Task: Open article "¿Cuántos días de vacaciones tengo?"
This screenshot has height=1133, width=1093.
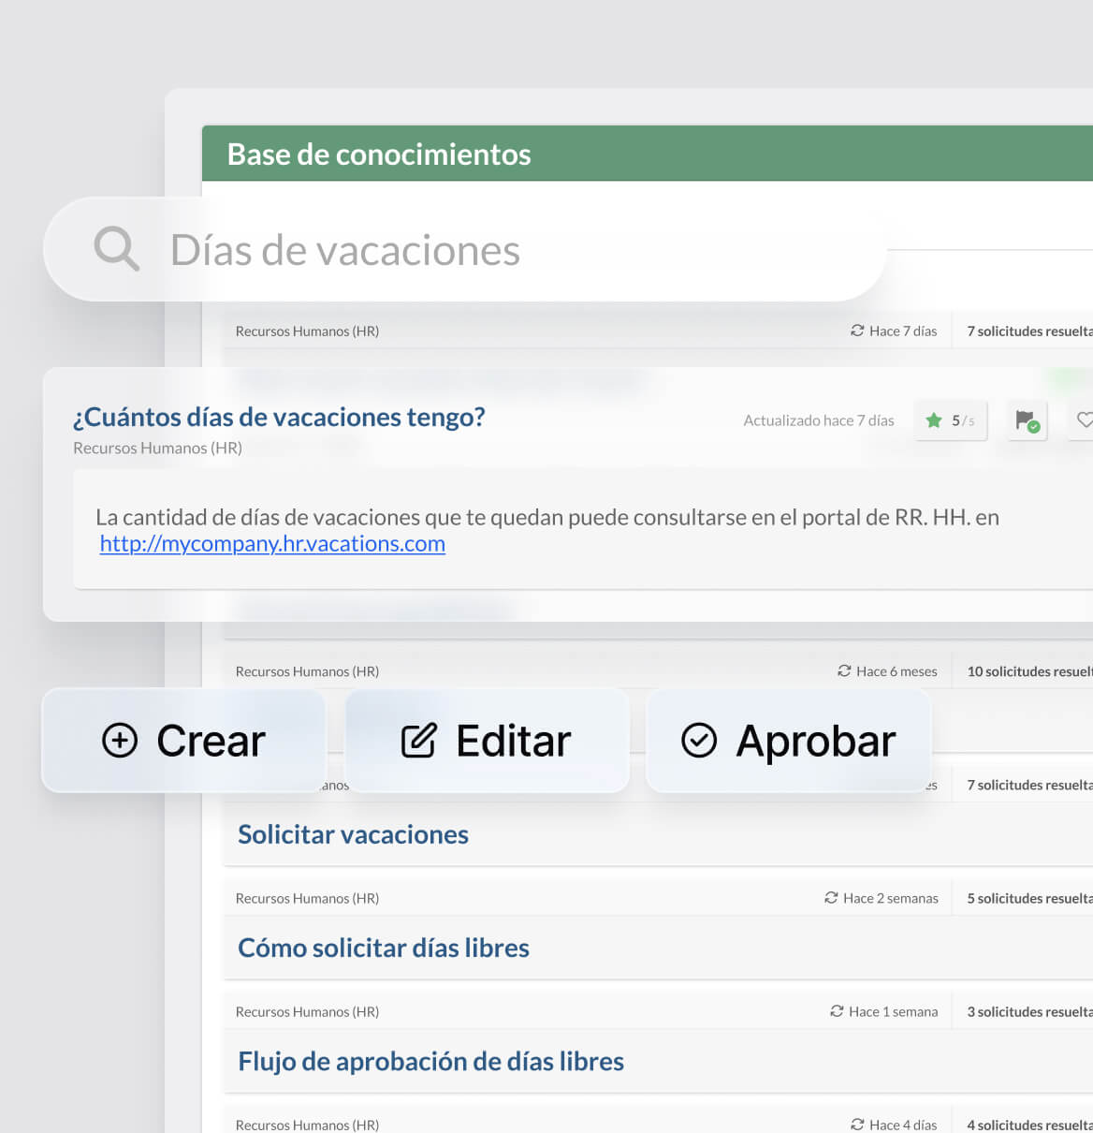Action: pyautogui.click(x=279, y=417)
